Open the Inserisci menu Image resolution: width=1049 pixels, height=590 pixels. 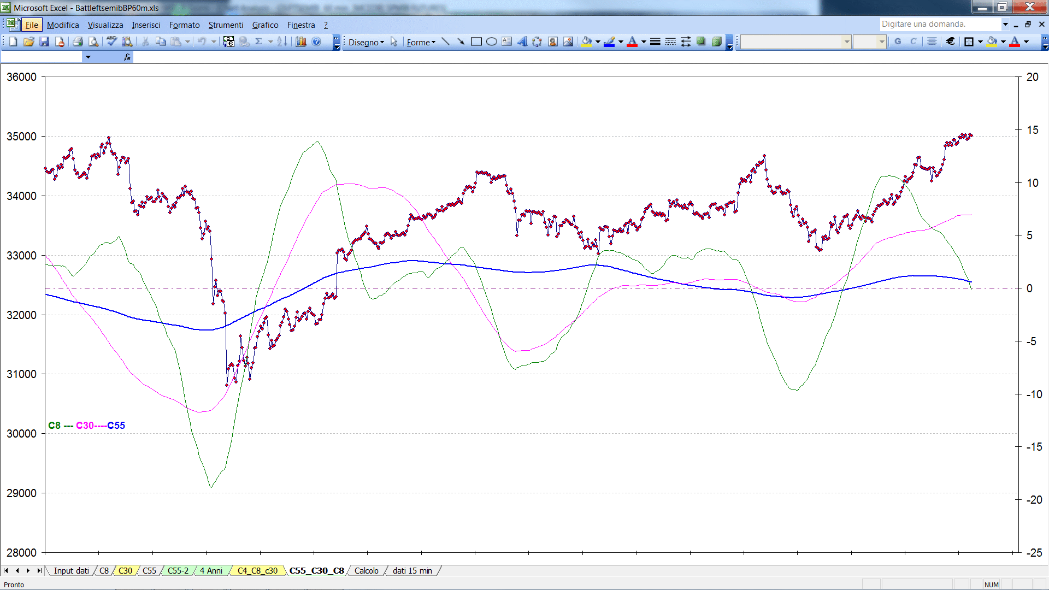(146, 25)
